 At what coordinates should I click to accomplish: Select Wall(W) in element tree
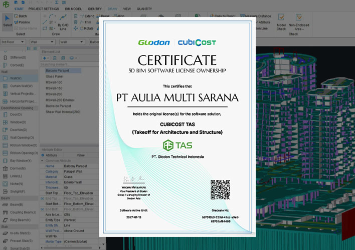19,78
